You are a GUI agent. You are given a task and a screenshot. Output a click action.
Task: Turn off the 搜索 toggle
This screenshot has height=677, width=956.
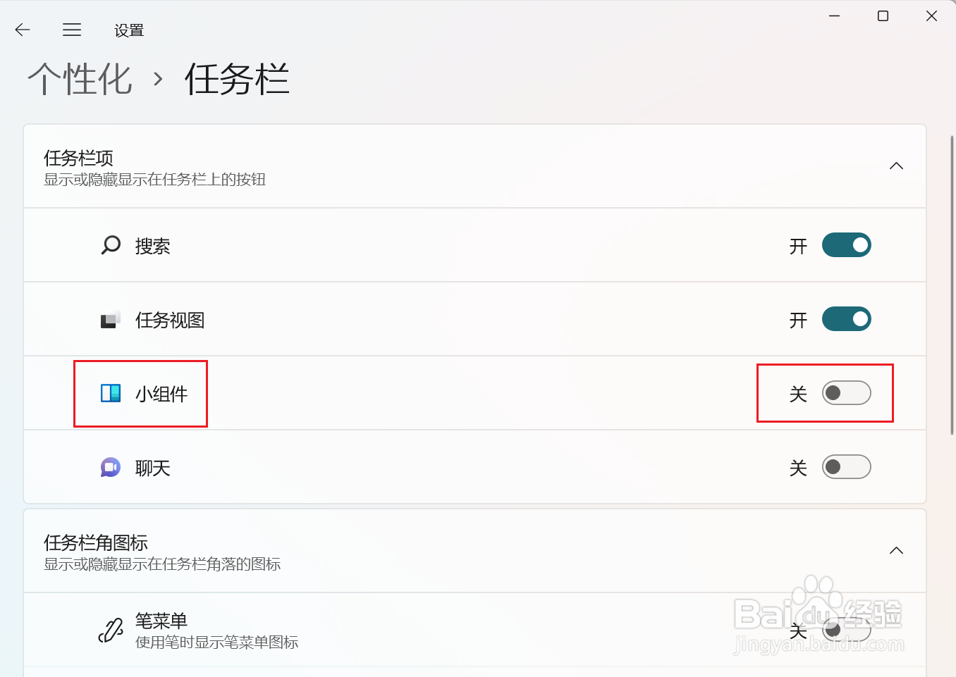coord(846,245)
